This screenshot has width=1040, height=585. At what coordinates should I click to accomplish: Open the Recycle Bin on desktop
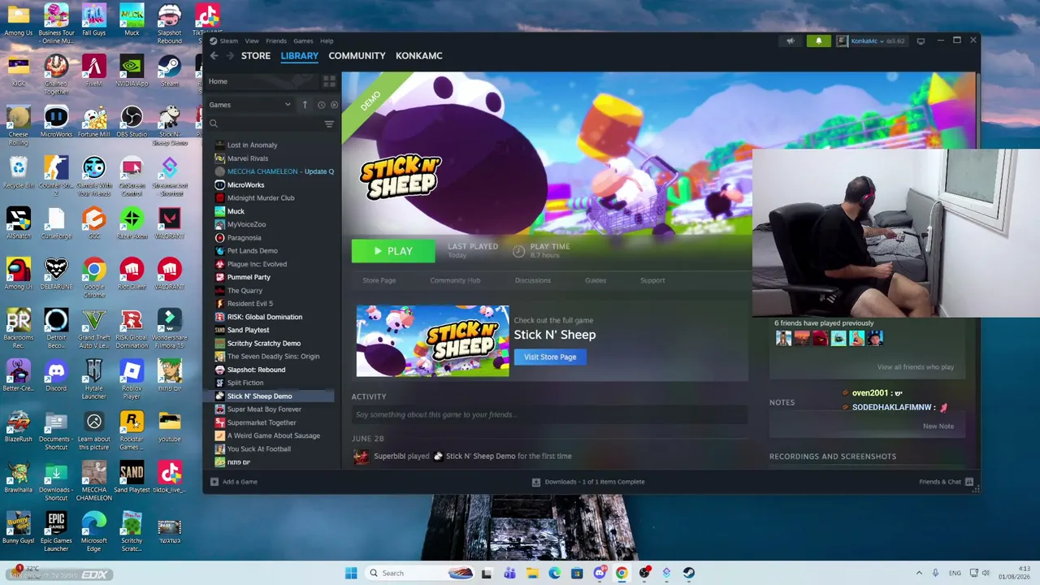(18, 173)
